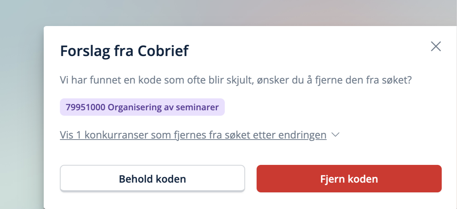The height and width of the screenshot is (209, 457).
Task: Decline removal using the white button
Action: tap(152, 178)
